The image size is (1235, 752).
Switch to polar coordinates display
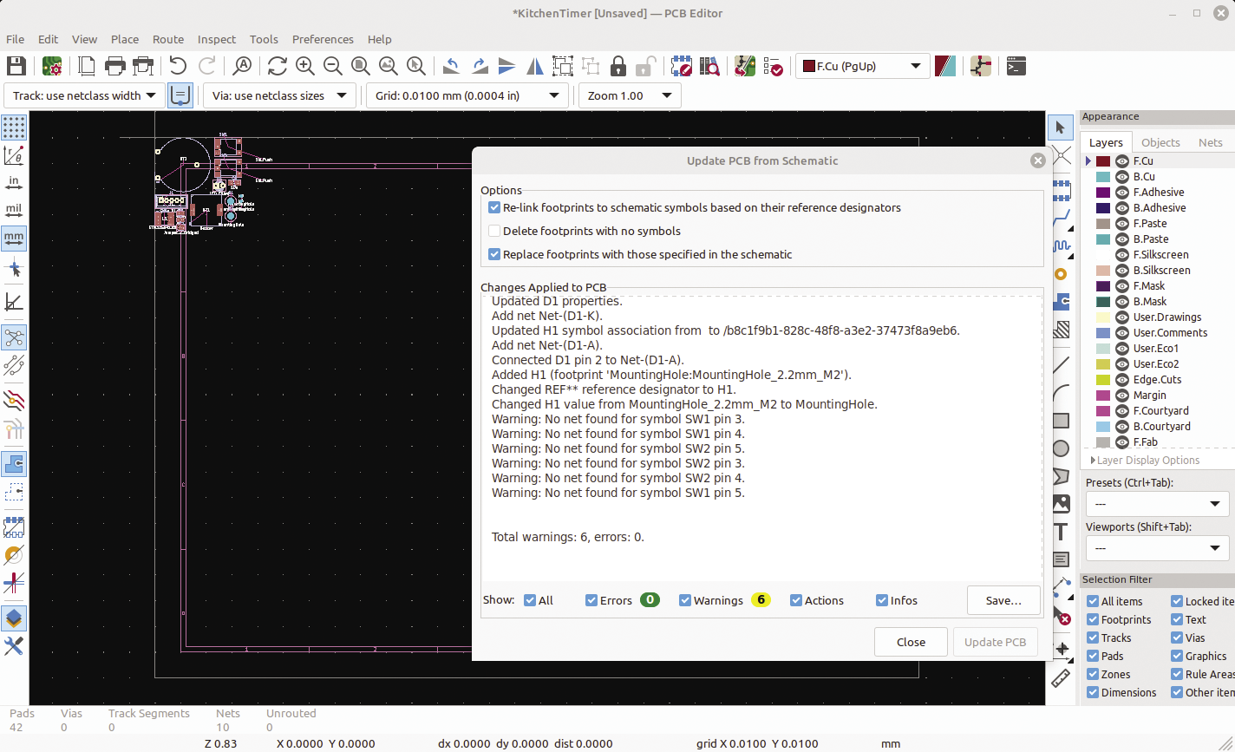point(14,155)
